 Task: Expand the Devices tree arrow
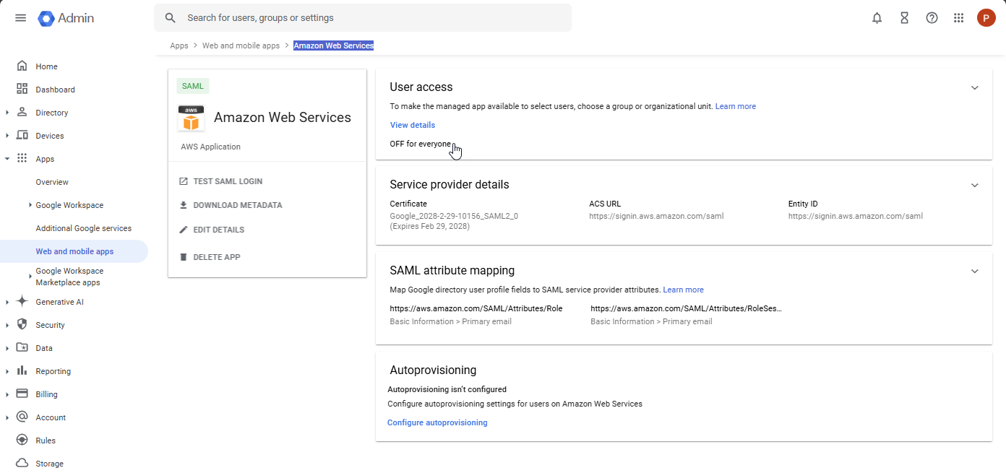pos(7,136)
